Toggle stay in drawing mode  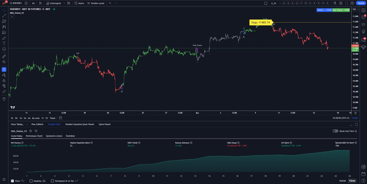tap(4, 75)
